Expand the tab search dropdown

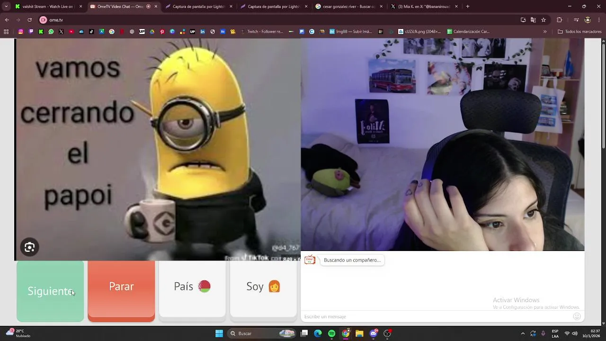[x=6, y=7]
